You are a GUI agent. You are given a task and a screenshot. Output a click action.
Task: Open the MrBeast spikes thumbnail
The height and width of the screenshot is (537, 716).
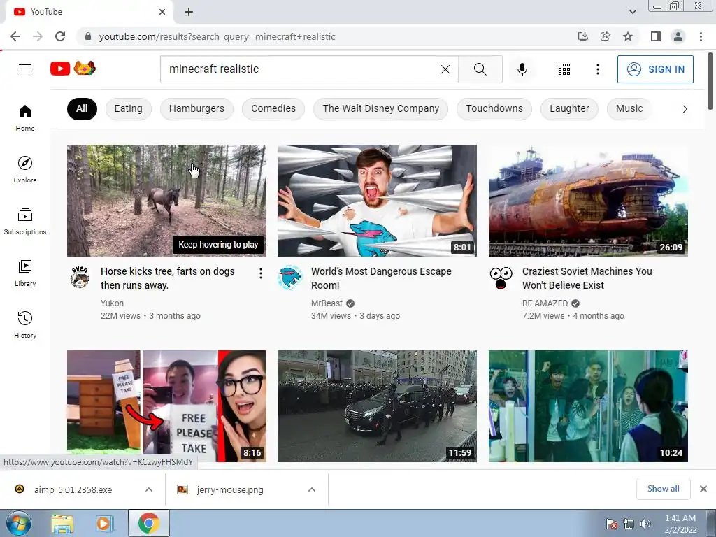377,201
